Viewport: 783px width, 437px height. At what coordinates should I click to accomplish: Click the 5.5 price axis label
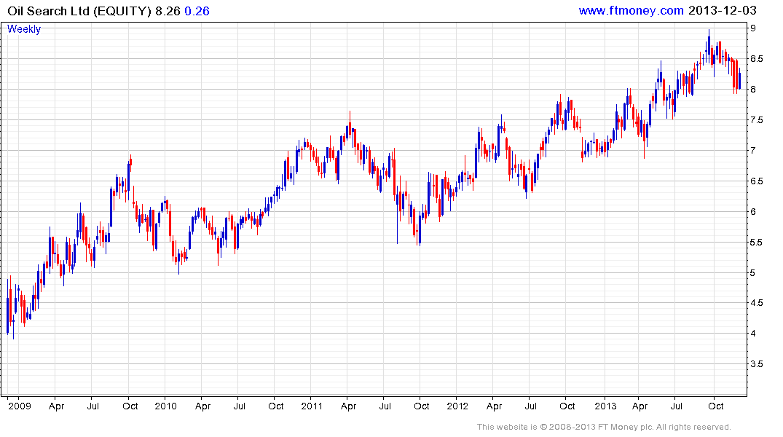[757, 243]
